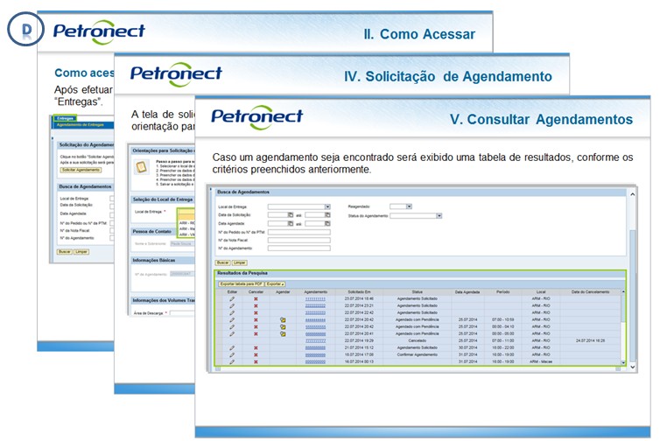Click the Local column header
667x441 pixels.
coord(541,292)
